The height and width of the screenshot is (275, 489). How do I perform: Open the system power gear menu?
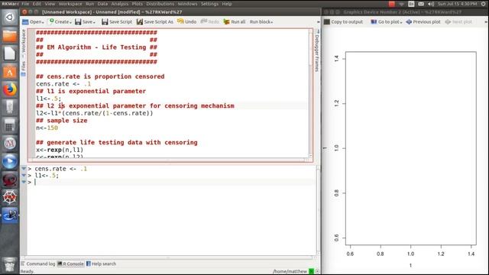tap(483, 4)
